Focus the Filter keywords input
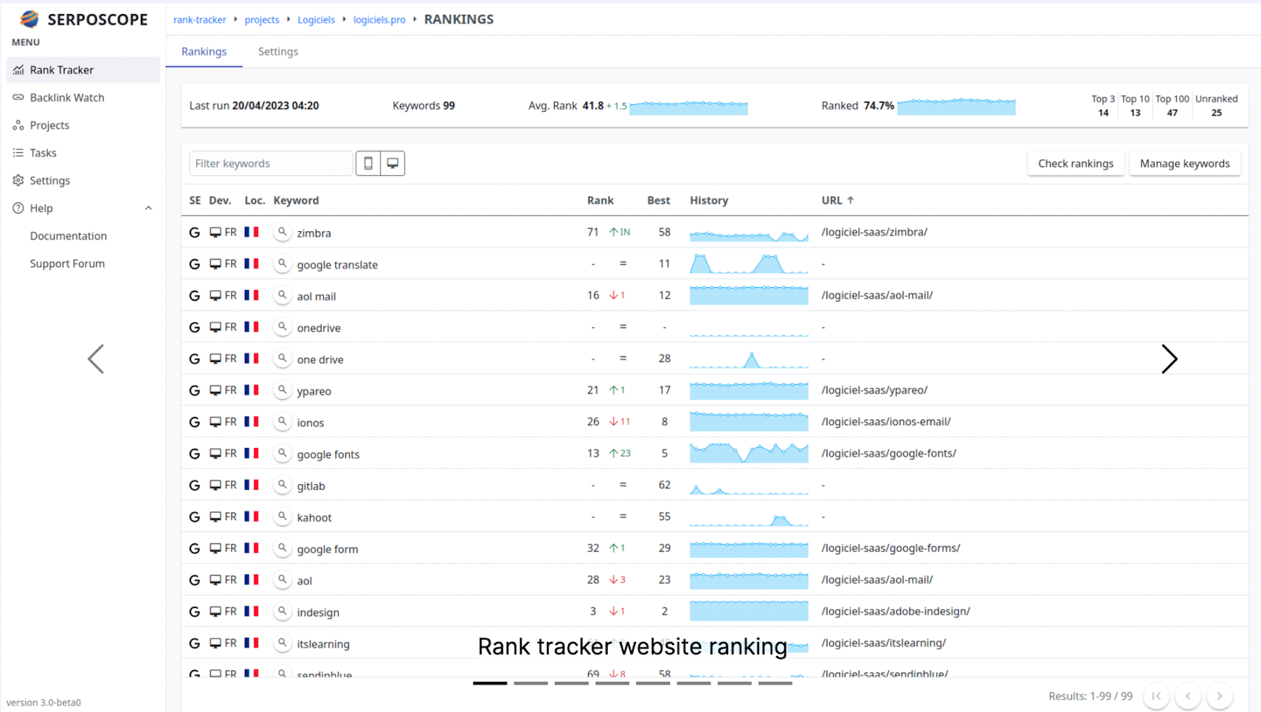Image resolution: width=1261 pixels, height=712 pixels. [x=270, y=163]
